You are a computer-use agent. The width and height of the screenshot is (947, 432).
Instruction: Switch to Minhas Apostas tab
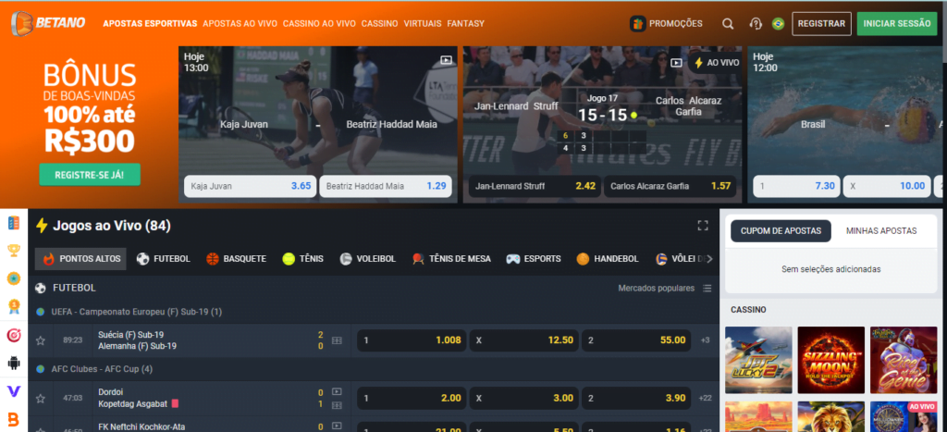pos(880,230)
